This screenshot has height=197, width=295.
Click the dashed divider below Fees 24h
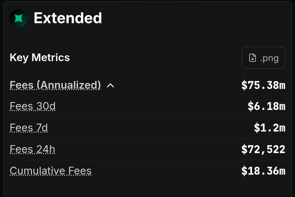[147, 160]
